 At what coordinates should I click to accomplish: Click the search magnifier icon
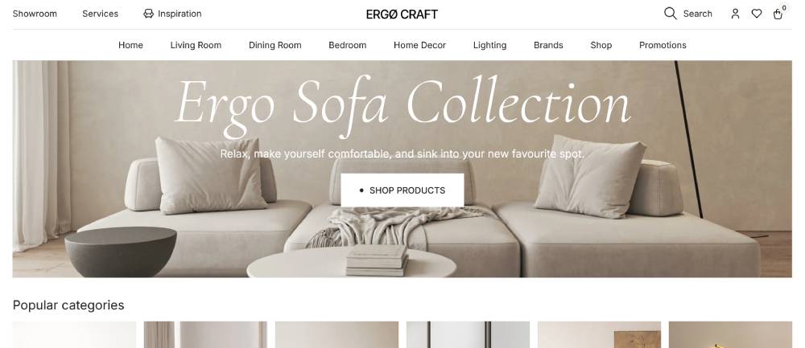(x=670, y=14)
